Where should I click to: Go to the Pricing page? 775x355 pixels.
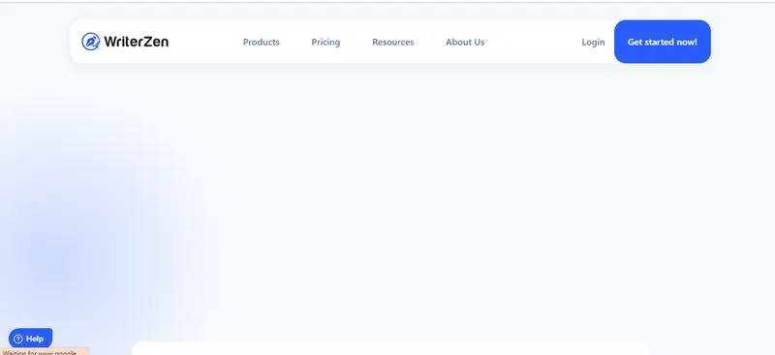(325, 42)
